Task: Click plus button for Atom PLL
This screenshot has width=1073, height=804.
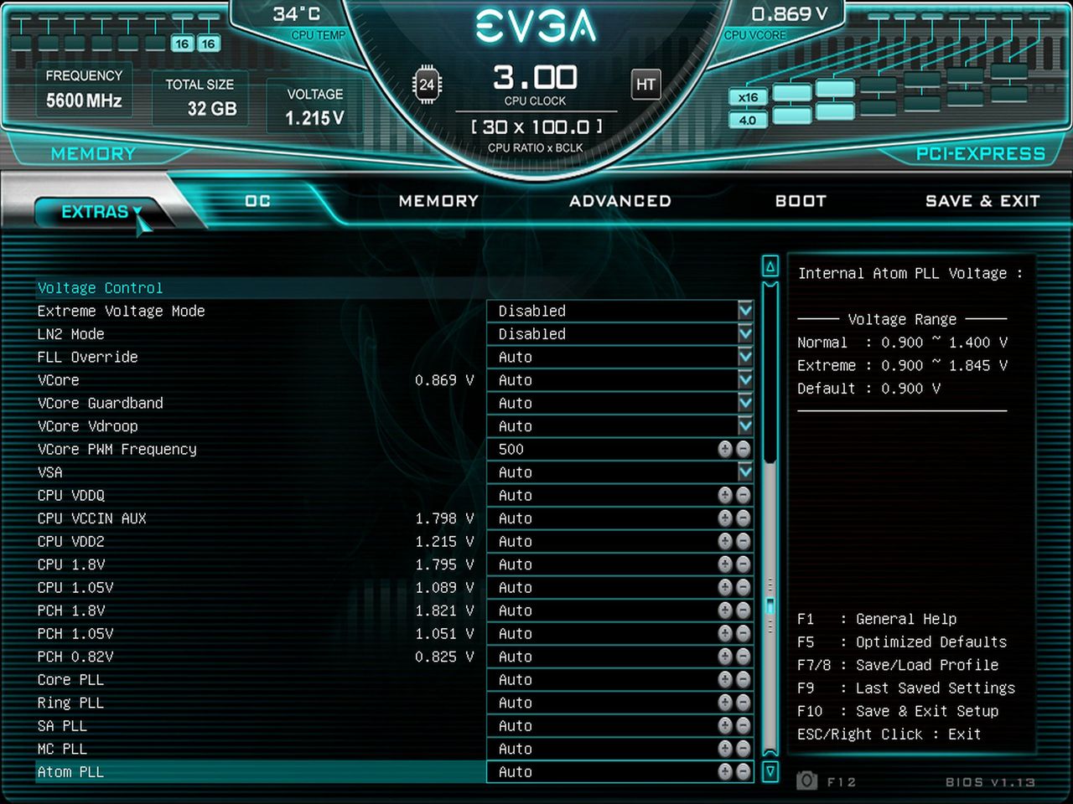Action: pos(726,771)
